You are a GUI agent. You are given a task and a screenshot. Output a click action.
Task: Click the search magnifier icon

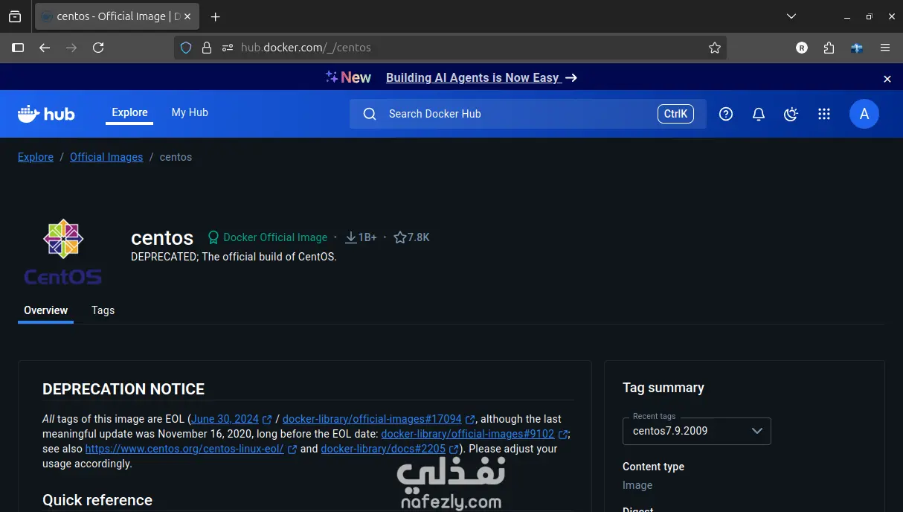click(370, 114)
